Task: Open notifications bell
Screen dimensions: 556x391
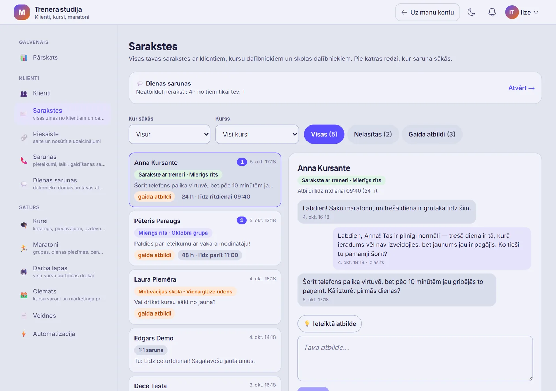Action: point(492,12)
